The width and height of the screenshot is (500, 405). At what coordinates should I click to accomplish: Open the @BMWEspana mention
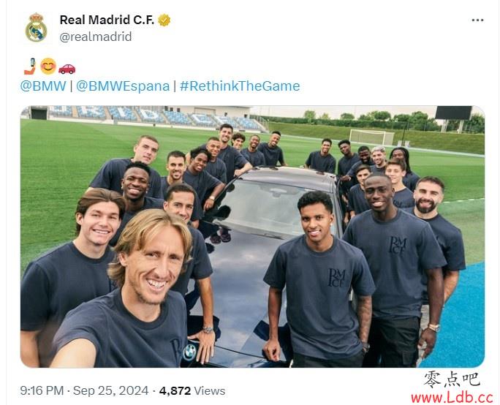(x=123, y=86)
